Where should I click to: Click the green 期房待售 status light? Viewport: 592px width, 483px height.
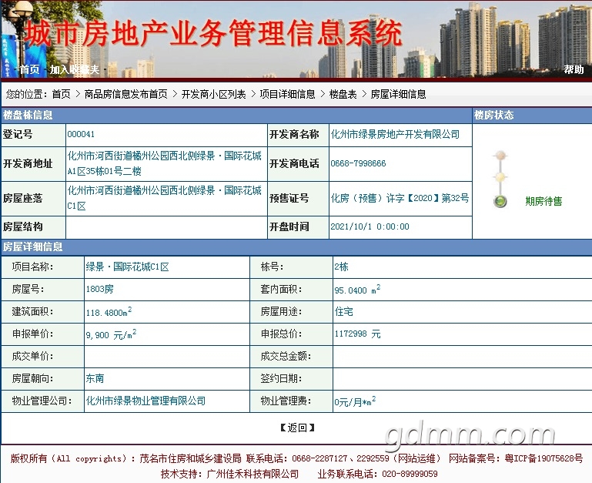point(500,201)
